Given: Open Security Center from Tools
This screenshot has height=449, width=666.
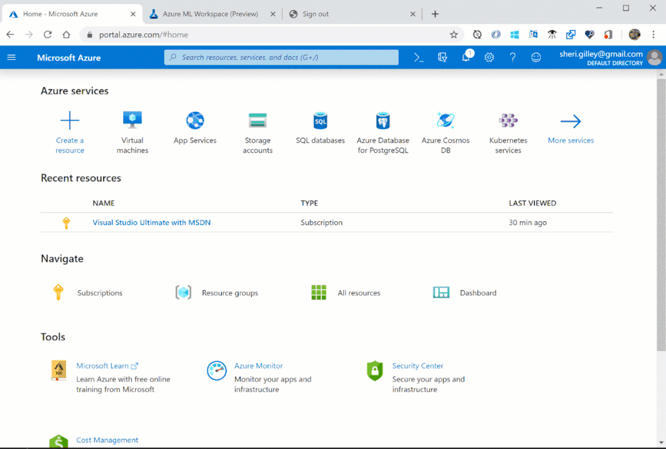Looking at the screenshot, I should pyautogui.click(x=417, y=366).
